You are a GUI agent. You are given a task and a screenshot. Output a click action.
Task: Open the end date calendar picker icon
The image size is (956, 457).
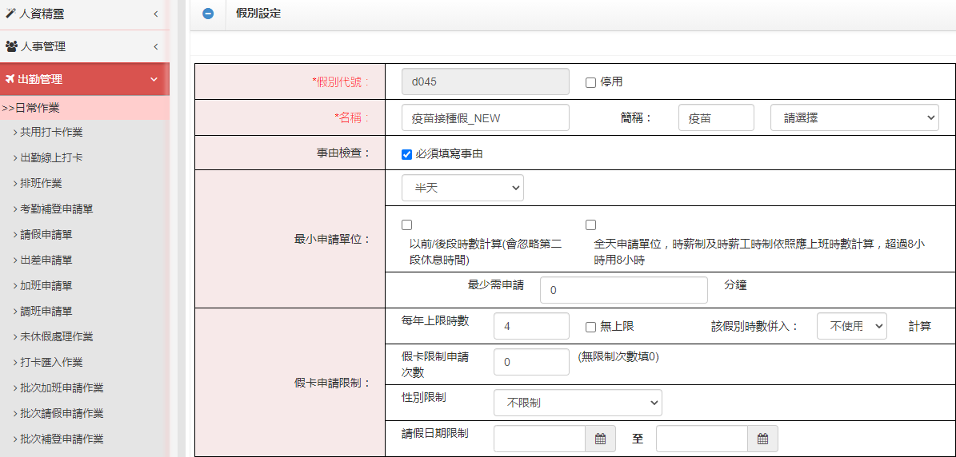click(x=762, y=439)
